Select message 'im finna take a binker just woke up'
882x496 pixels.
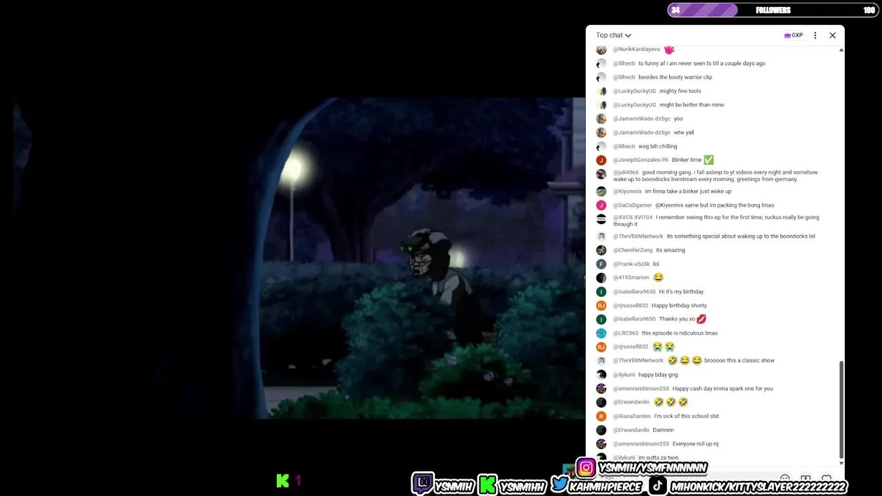click(x=688, y=192)
